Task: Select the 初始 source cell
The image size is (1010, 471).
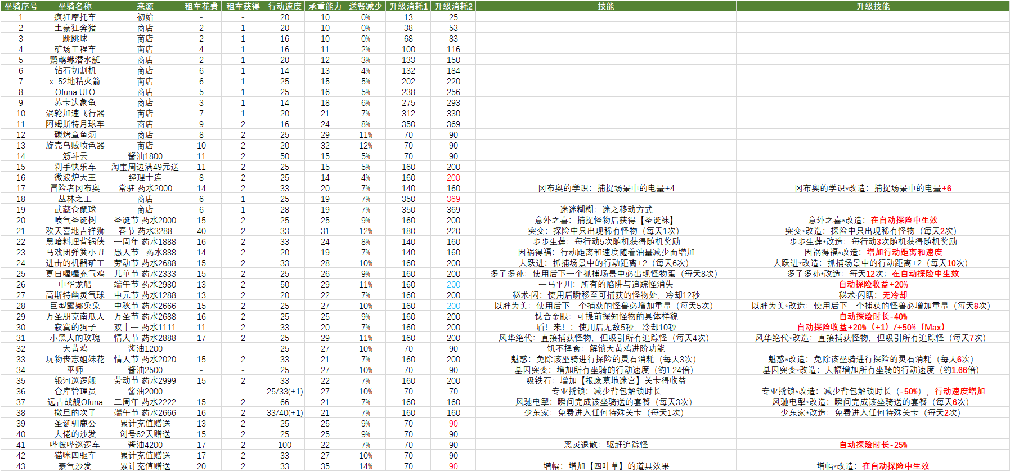Action: coord(145,17)
